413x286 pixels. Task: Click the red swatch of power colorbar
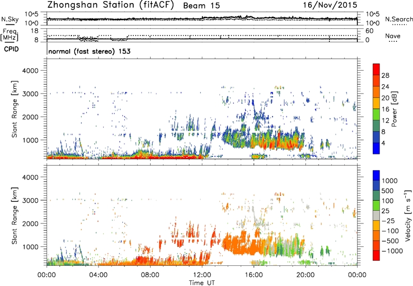click(376, 69)
